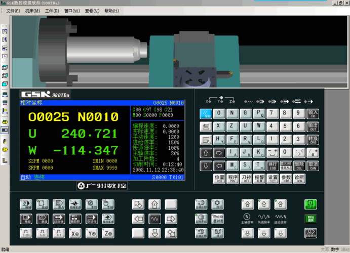Select the 手动 manual mode button
This screenshot has height=253, width=350.
pyautogui.click(x=108, y=204)
